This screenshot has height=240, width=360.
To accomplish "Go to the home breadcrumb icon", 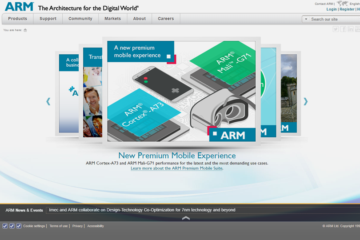I will click(x=25, y=30).
